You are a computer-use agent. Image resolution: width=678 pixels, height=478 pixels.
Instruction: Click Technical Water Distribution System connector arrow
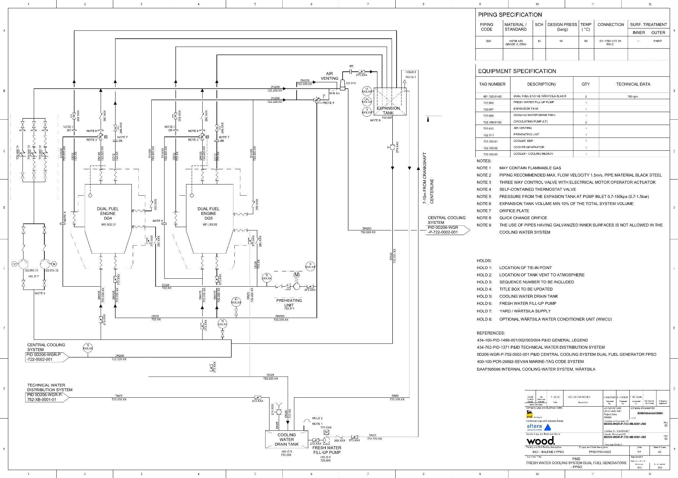pyautogui.click(x=47, y=397)
